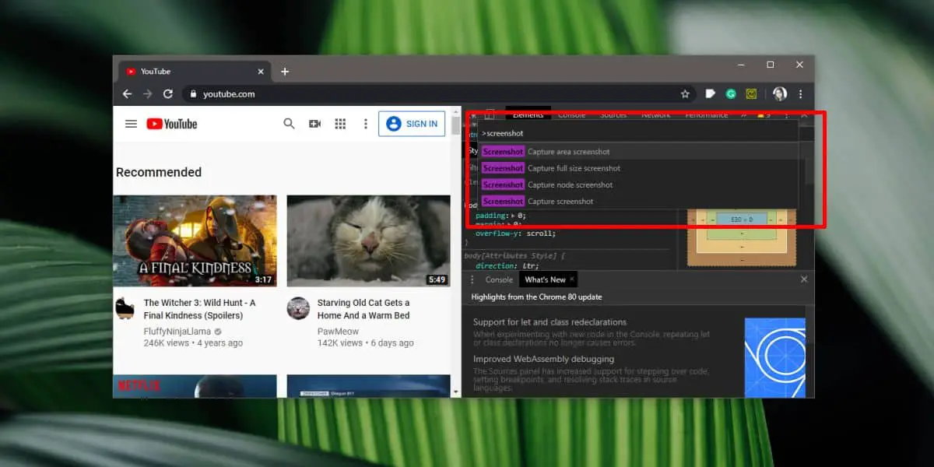Switch to DevTools Elements tab
934x467 pixels.
coord(528,115)
